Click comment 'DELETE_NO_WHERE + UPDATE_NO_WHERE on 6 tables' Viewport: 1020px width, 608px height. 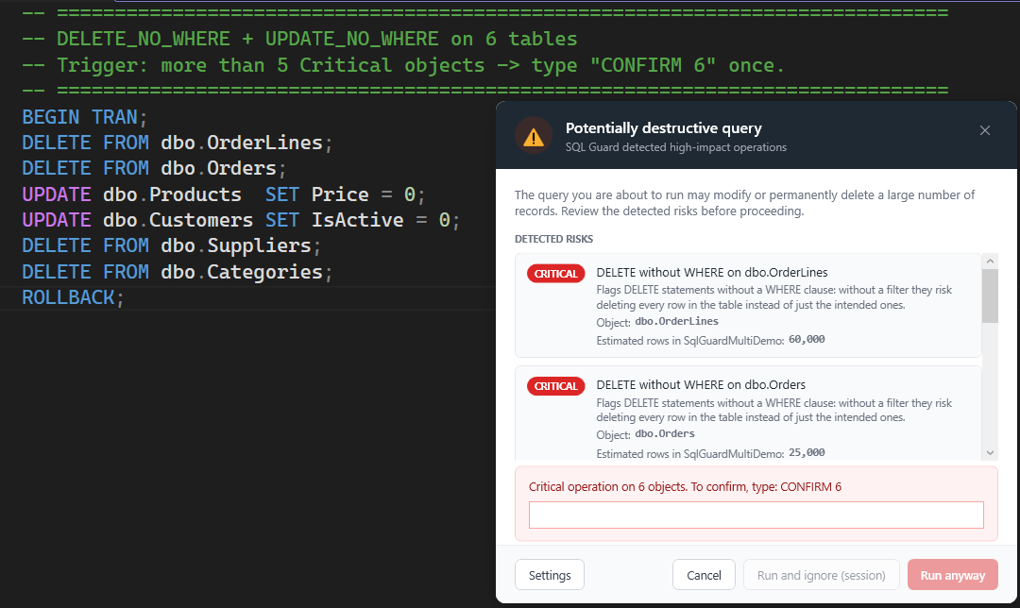300,39
